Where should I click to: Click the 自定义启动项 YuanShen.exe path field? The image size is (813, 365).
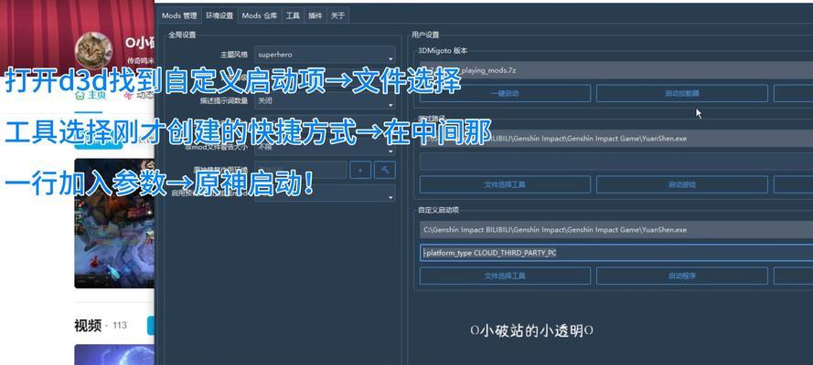click(616, 230)
